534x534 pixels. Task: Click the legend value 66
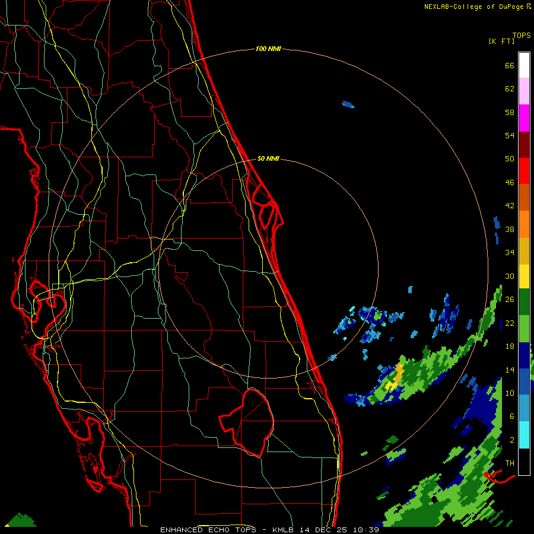[x=510, y=66]
